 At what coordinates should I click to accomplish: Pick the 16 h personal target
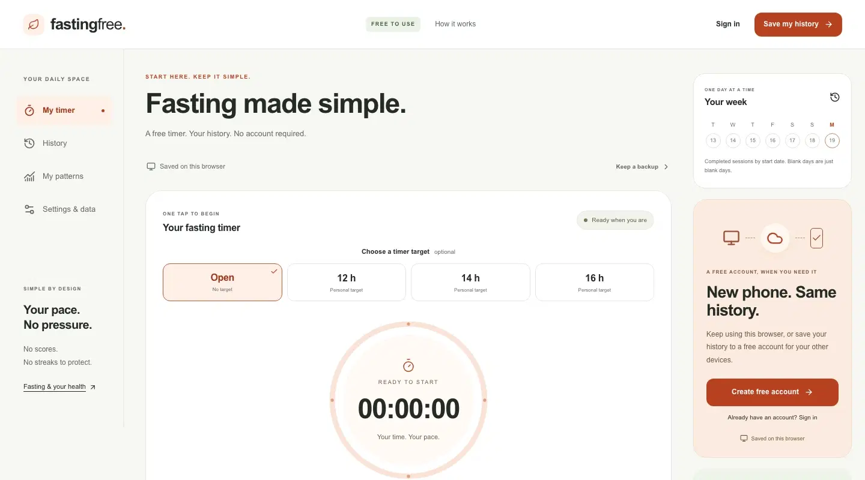click(595, 282)
